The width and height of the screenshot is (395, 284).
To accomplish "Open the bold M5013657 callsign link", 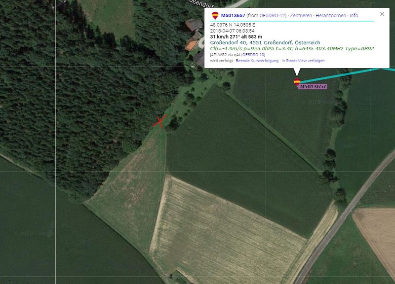I will (x=233, y=16).
